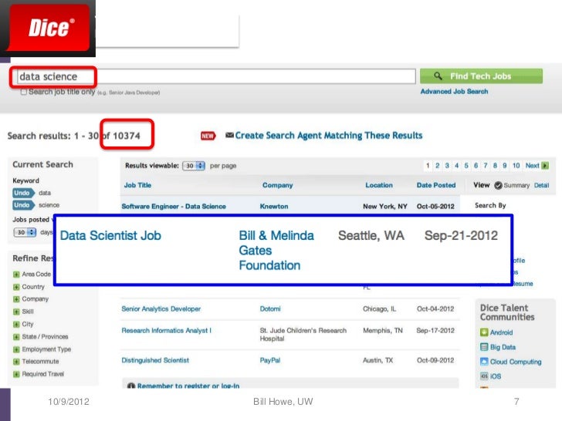The width and height of the screenshot is (562, 421).
Task: Go to results page 3
Action: coord(447,165)
